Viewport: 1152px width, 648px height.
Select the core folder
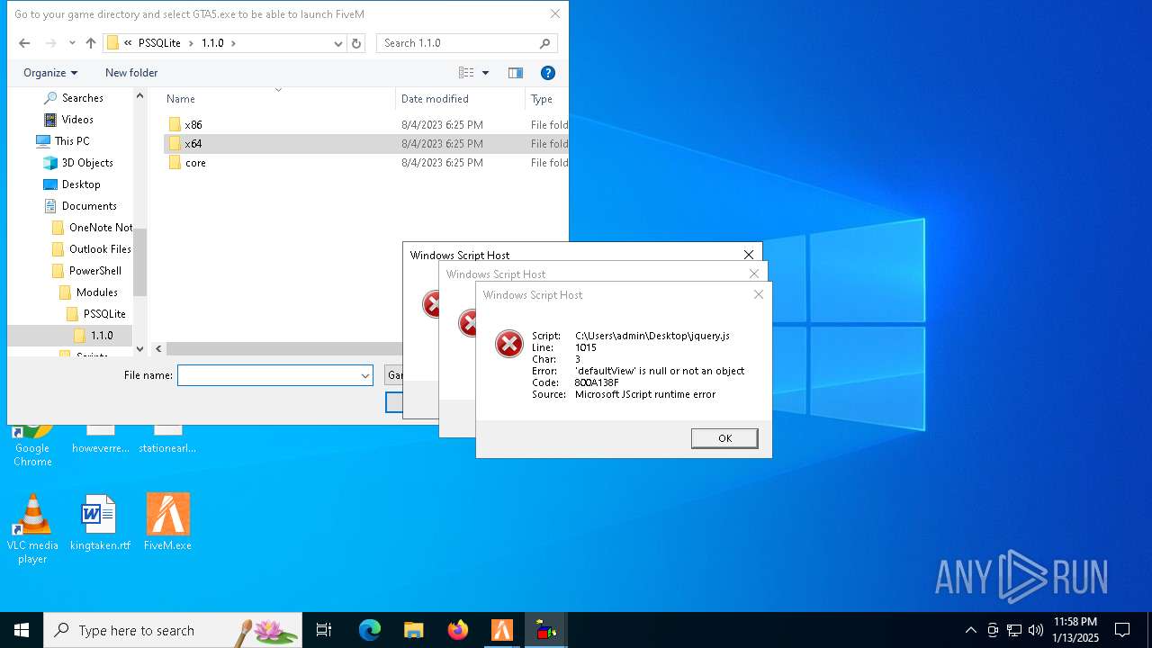coord(195,163)
